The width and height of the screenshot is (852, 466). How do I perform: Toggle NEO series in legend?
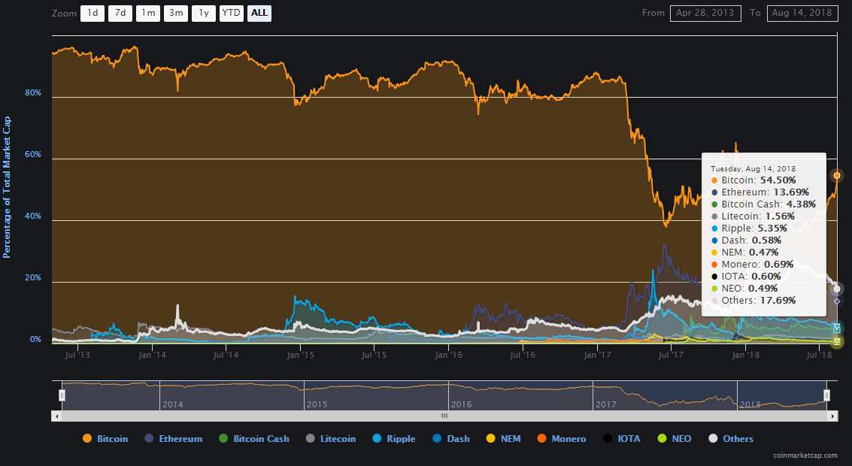tap(675, 439)
